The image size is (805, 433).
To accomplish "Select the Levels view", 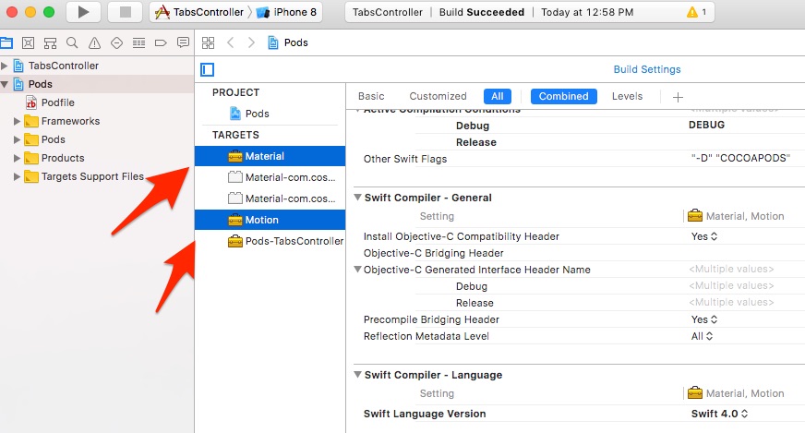I will coord(627,96).
